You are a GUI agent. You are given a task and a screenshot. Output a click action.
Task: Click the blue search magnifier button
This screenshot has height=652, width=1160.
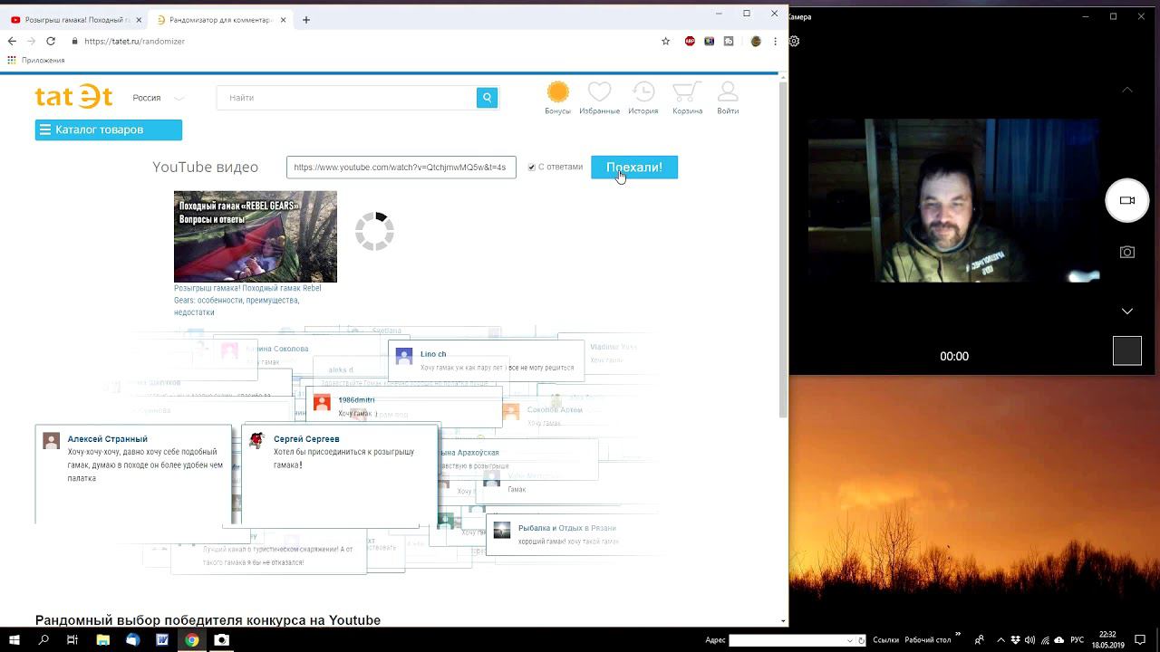coord(487,98)
